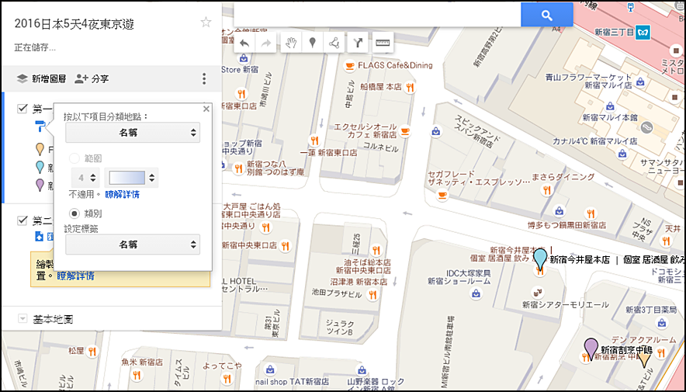Select the 範圍 radio button
Viewport: 686px width, 392px height.
pos(74,158)
